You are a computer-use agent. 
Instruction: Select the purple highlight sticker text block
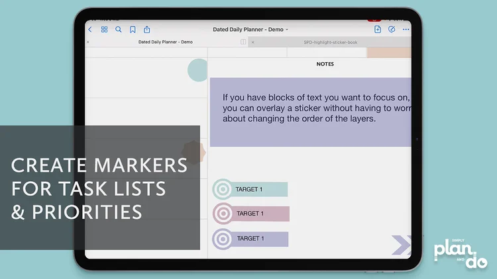point(311,112)
